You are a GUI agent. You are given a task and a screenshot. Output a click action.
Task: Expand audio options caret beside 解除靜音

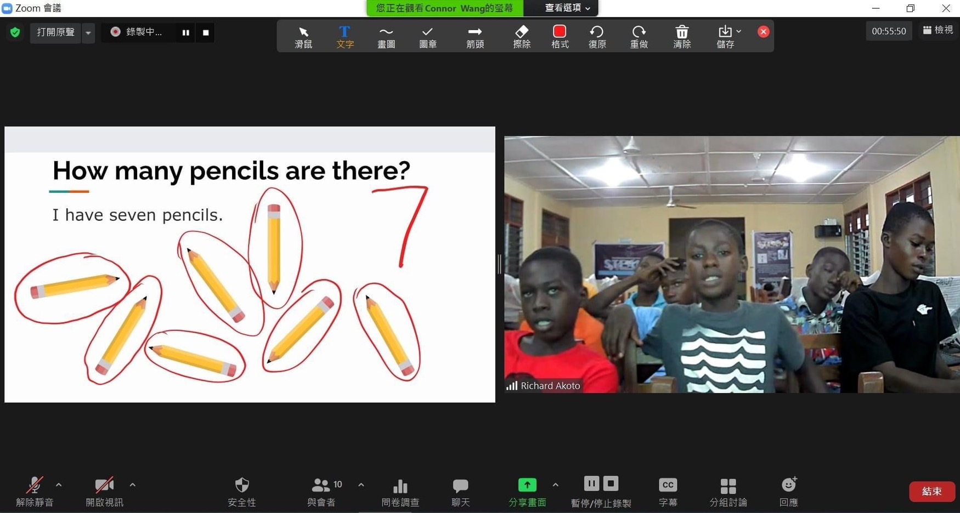tap(59, 485)
